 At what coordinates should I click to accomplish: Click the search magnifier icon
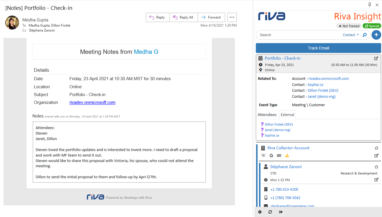[365, 35]
